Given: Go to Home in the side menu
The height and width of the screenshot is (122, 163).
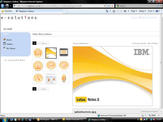Looking at the screenshot, I should tap(9, 40).
